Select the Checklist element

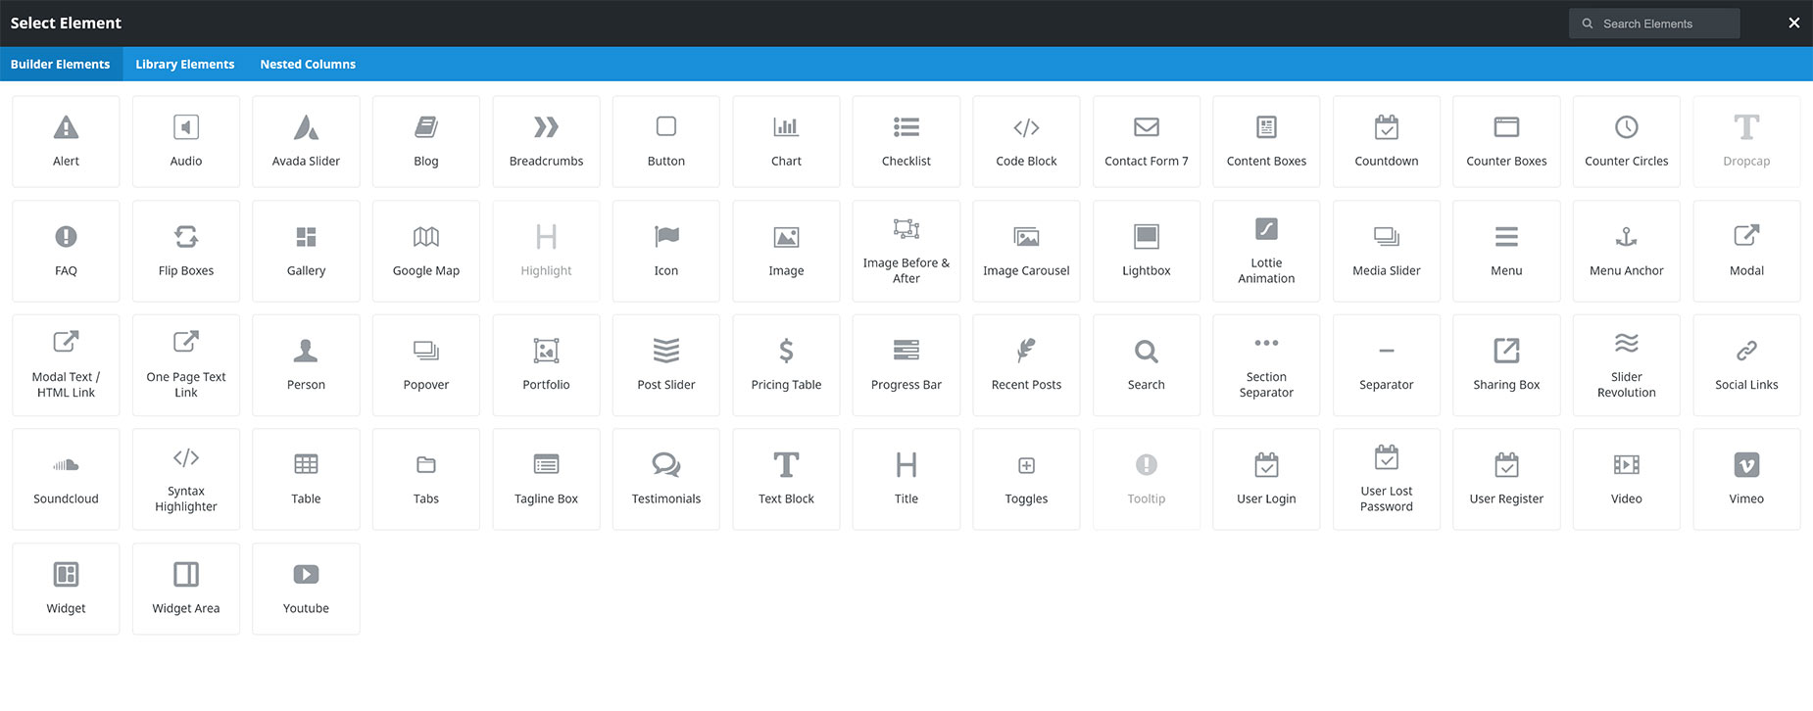(906, 141)
